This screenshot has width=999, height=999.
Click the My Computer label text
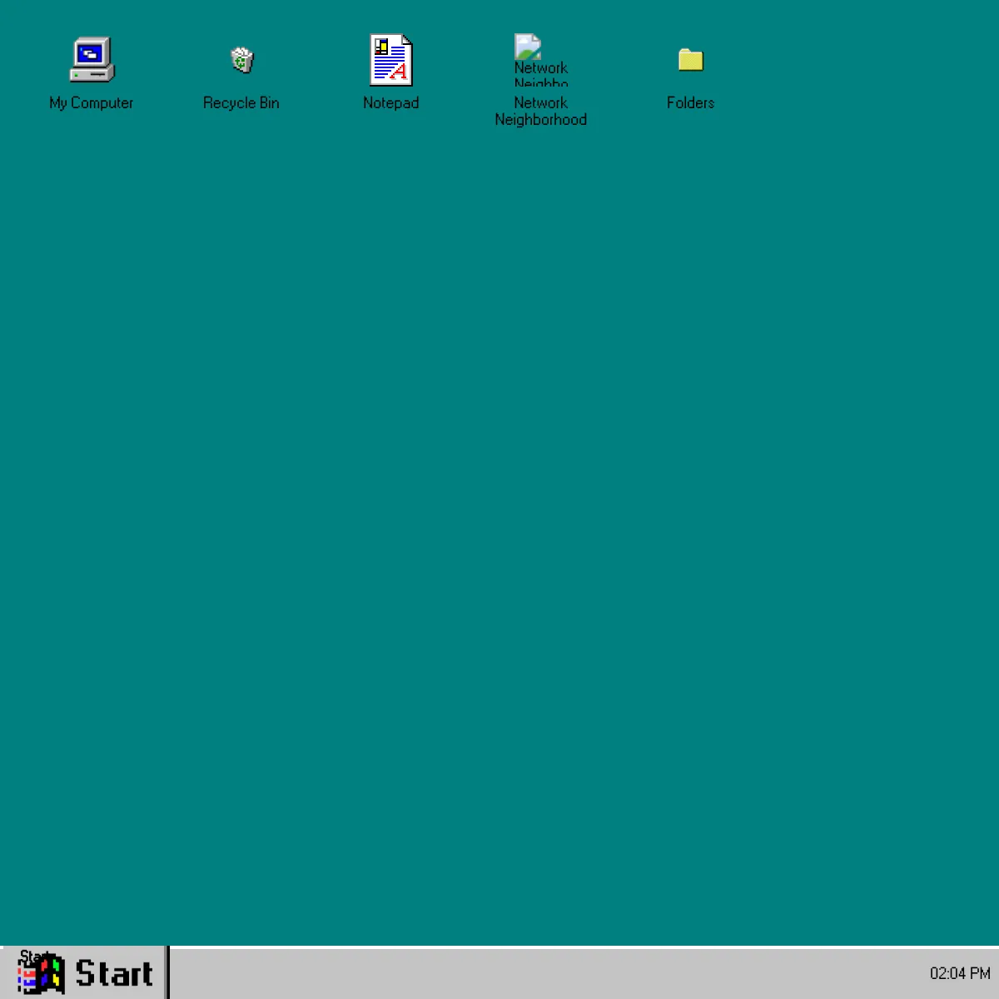click(x=92, y=103)
